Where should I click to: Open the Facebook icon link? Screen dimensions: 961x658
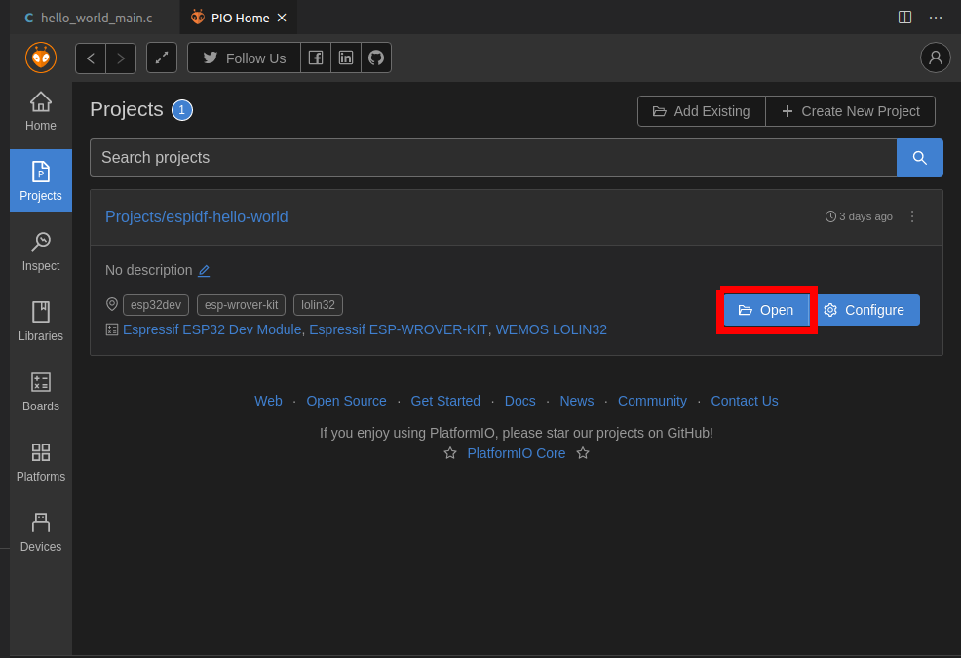click(x=316, y=58)
